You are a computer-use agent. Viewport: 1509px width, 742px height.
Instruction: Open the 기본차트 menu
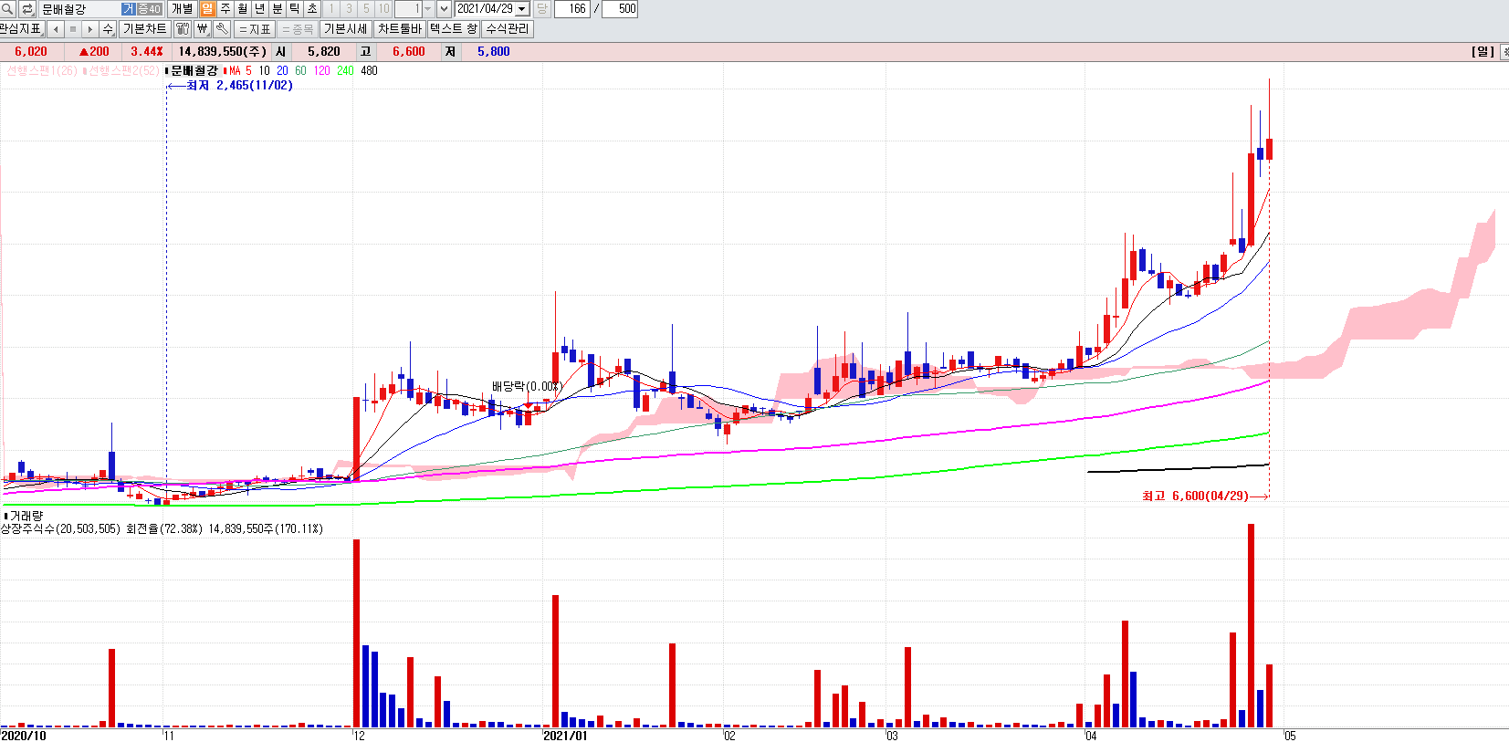tap(144, 29)
